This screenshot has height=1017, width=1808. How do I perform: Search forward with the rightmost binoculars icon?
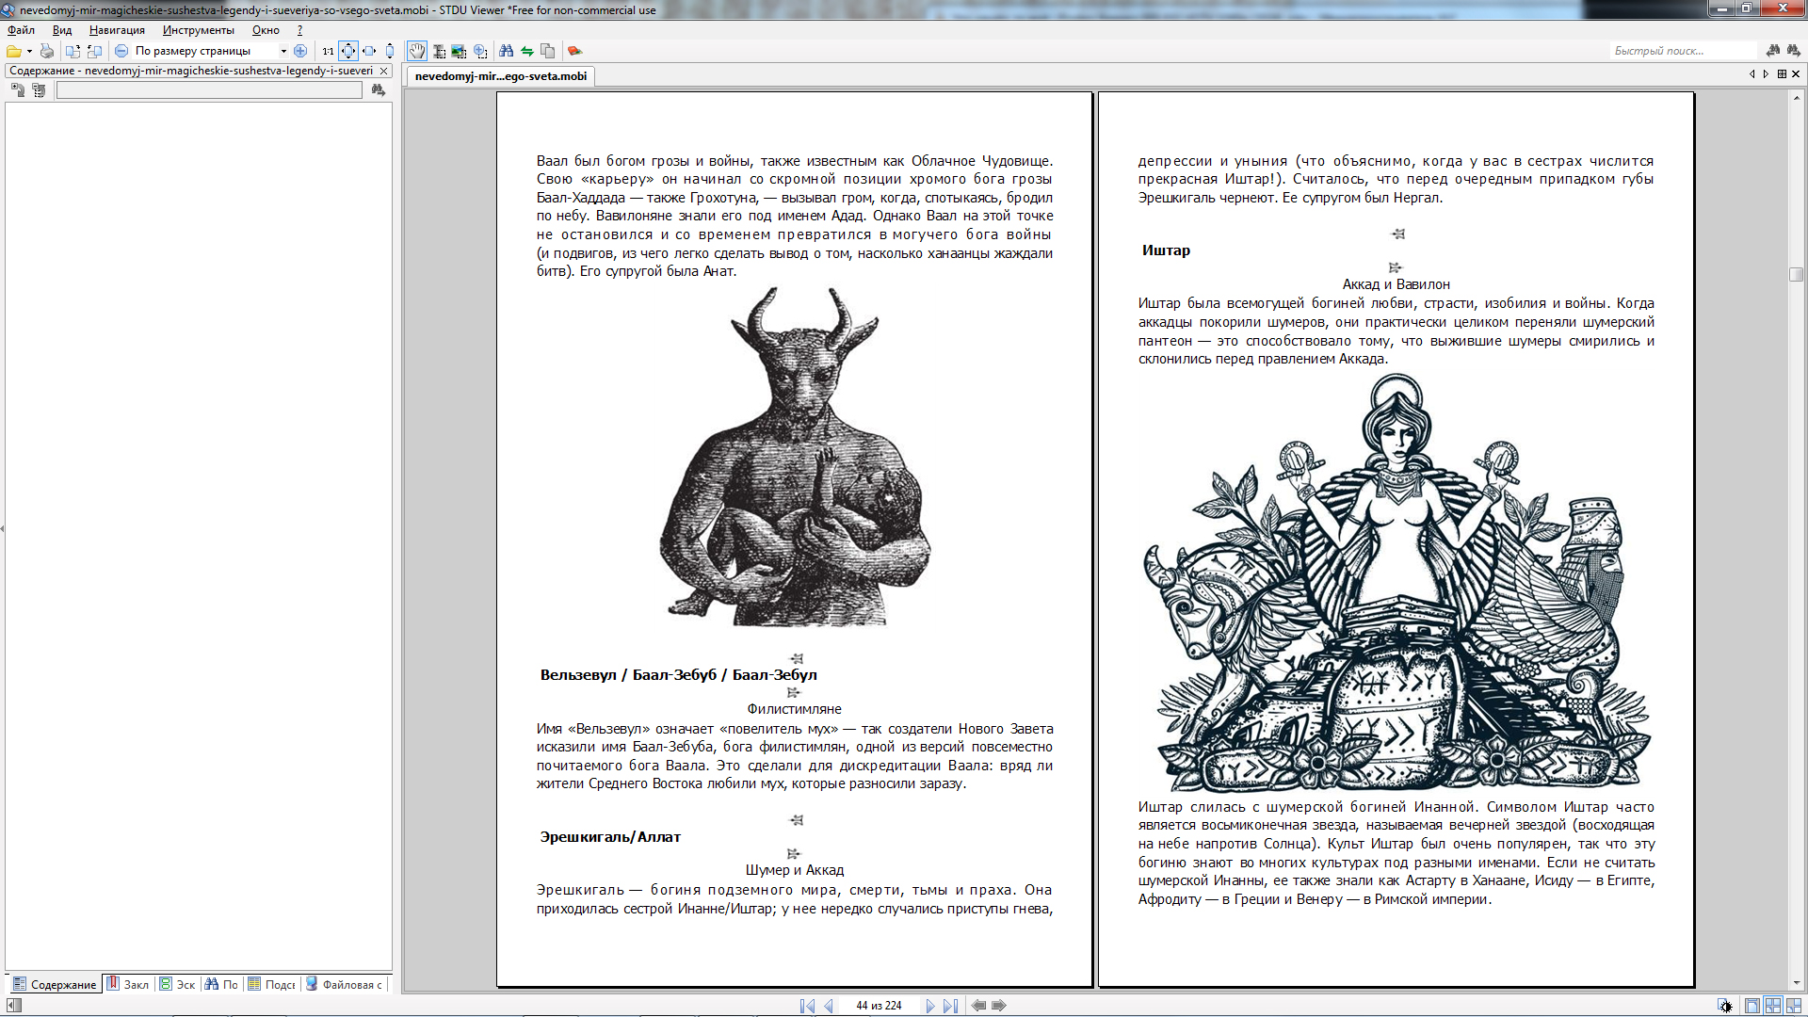(1793, 51)
